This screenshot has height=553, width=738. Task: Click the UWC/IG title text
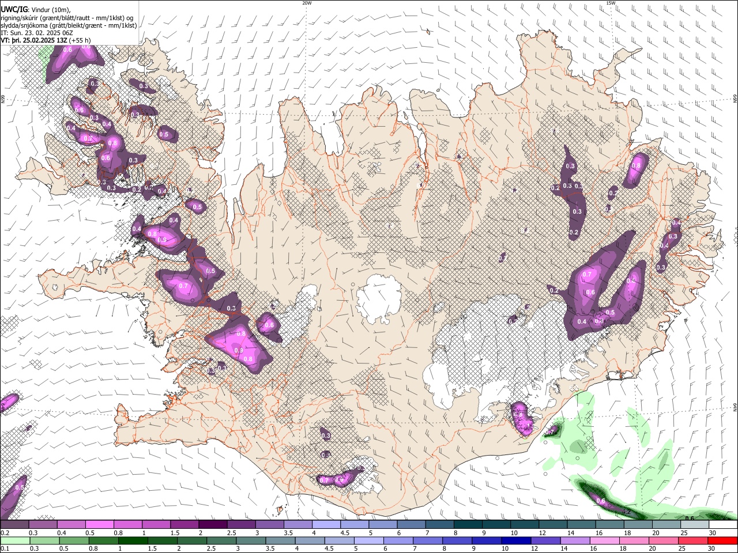click(13, 10)
